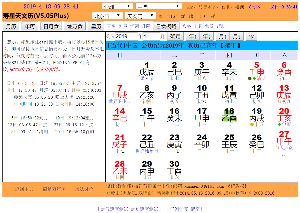Open the 星历 ephemeris view

96,26
